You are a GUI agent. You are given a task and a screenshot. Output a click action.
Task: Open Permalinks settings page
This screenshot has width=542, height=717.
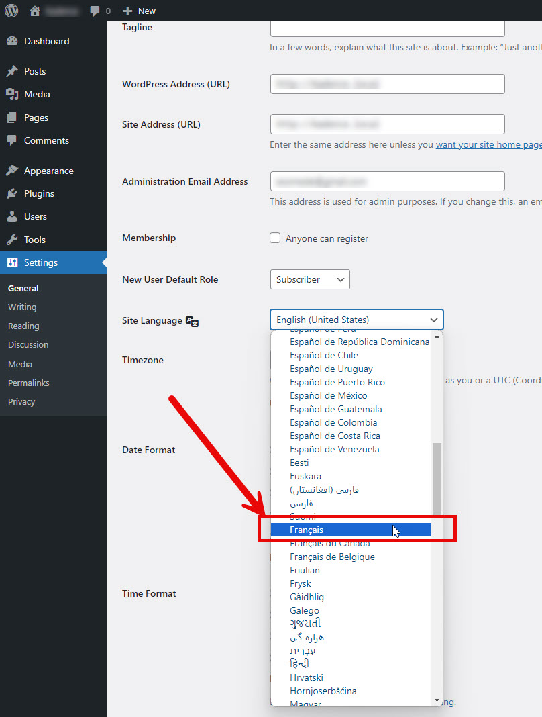(29, 383)
